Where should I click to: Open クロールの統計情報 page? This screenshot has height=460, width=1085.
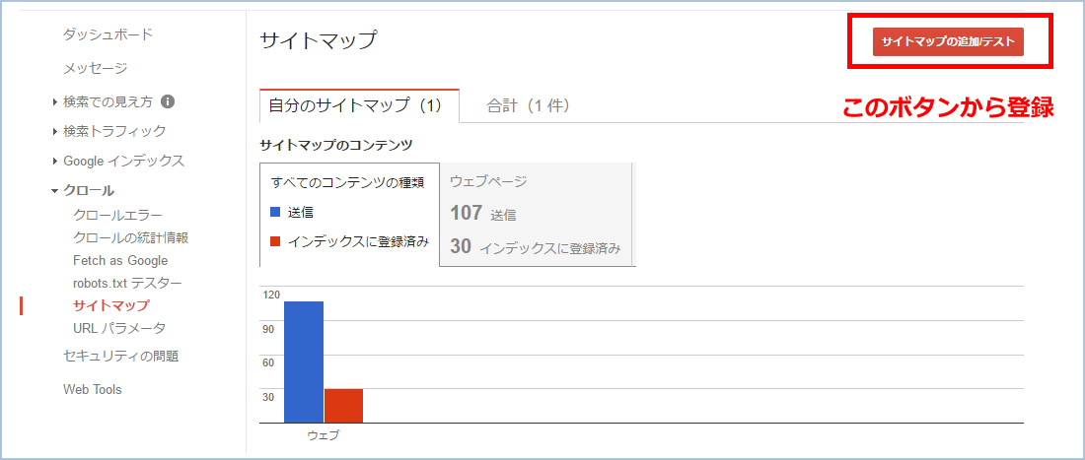click(131, 237)
